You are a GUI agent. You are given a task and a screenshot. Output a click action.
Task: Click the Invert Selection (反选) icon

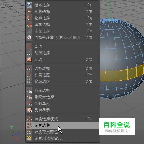pos(30,59)
